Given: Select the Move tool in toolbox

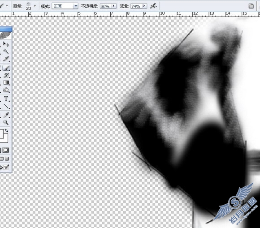Looking at the screenshot, I should 6,44.
